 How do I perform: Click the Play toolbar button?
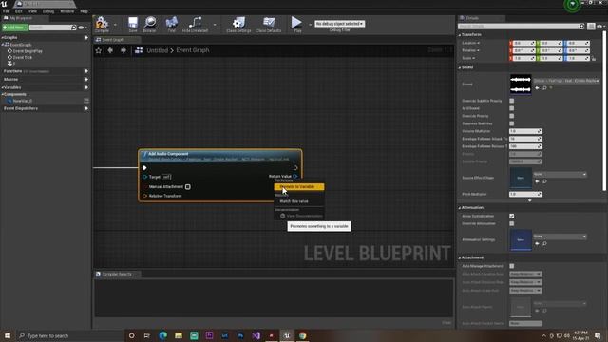[296, 23]
